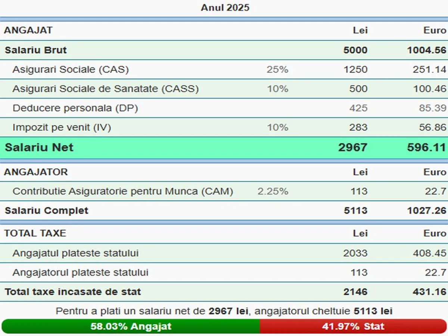Screen dimensions: 448x336
Task: Select the Salariu Net euro value 596.11
Action: (426, 147)
